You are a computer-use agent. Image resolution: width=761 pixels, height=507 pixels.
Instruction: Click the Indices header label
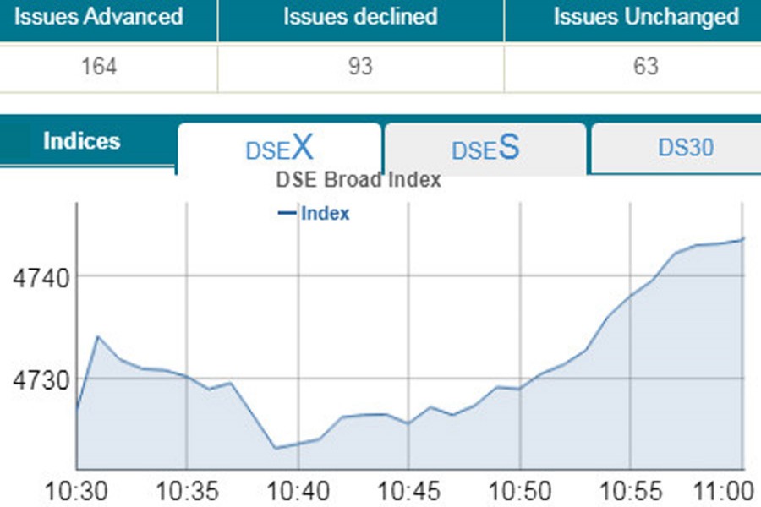(x=82, y=141)
